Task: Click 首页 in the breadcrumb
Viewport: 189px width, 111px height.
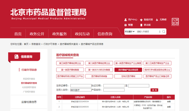Action: coord(26,44)
